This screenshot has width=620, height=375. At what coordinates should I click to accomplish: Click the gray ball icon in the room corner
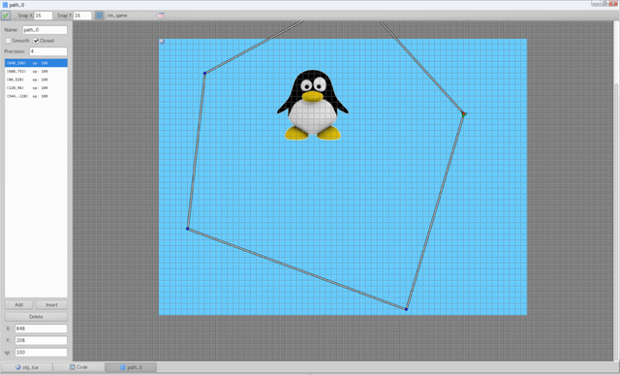click(162, 41)
